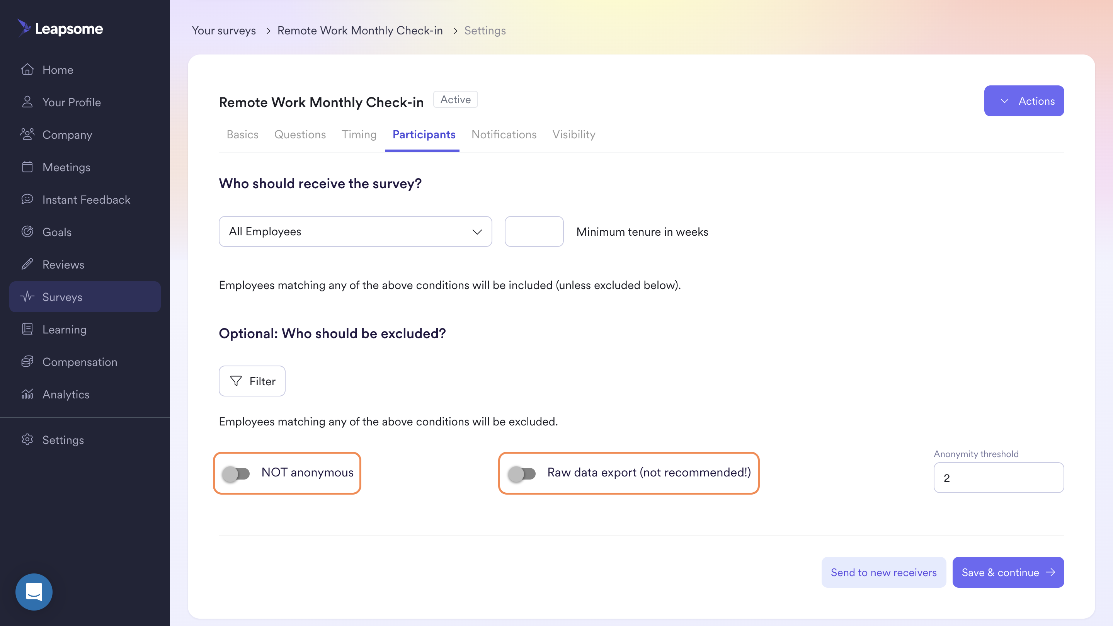Click the Instant Feedback chat icon

pos(27,199)
